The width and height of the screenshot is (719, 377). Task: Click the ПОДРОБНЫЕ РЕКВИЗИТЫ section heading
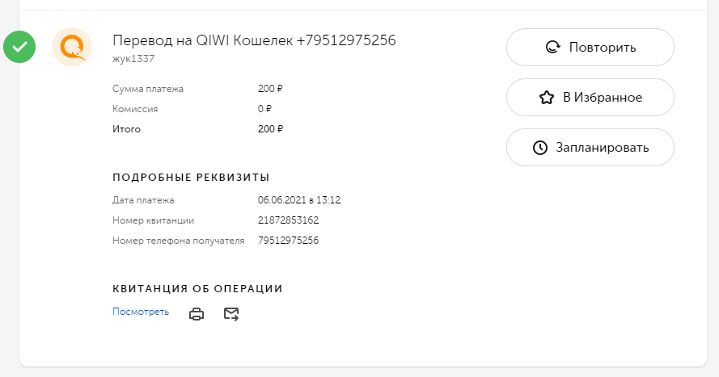click(x=191, y=178)
